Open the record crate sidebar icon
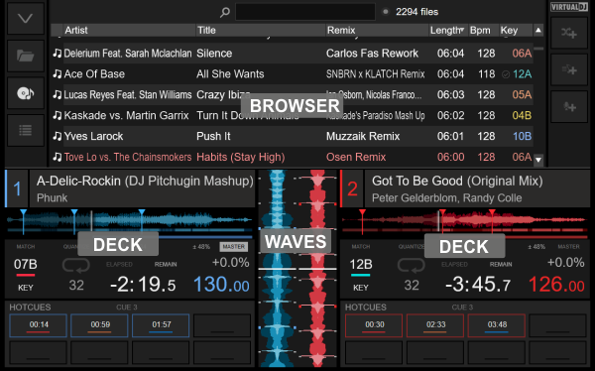Screen dimensions: 595x371 (26, 93)
